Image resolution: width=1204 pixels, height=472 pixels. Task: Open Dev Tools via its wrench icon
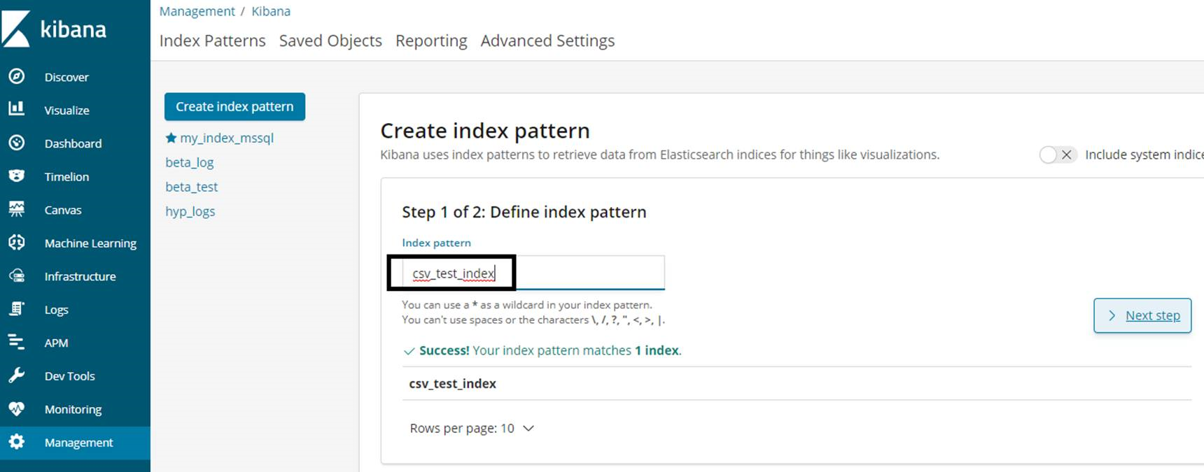click(x=17, y=375)
